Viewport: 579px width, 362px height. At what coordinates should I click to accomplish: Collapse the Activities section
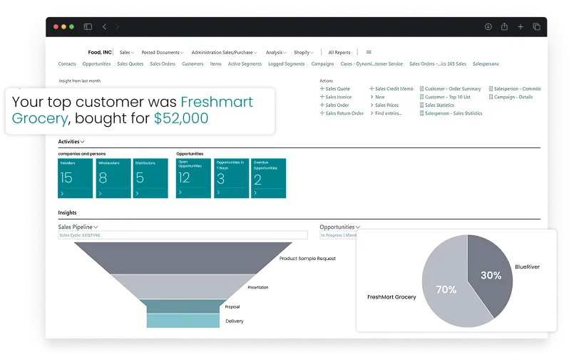(71, 142)
